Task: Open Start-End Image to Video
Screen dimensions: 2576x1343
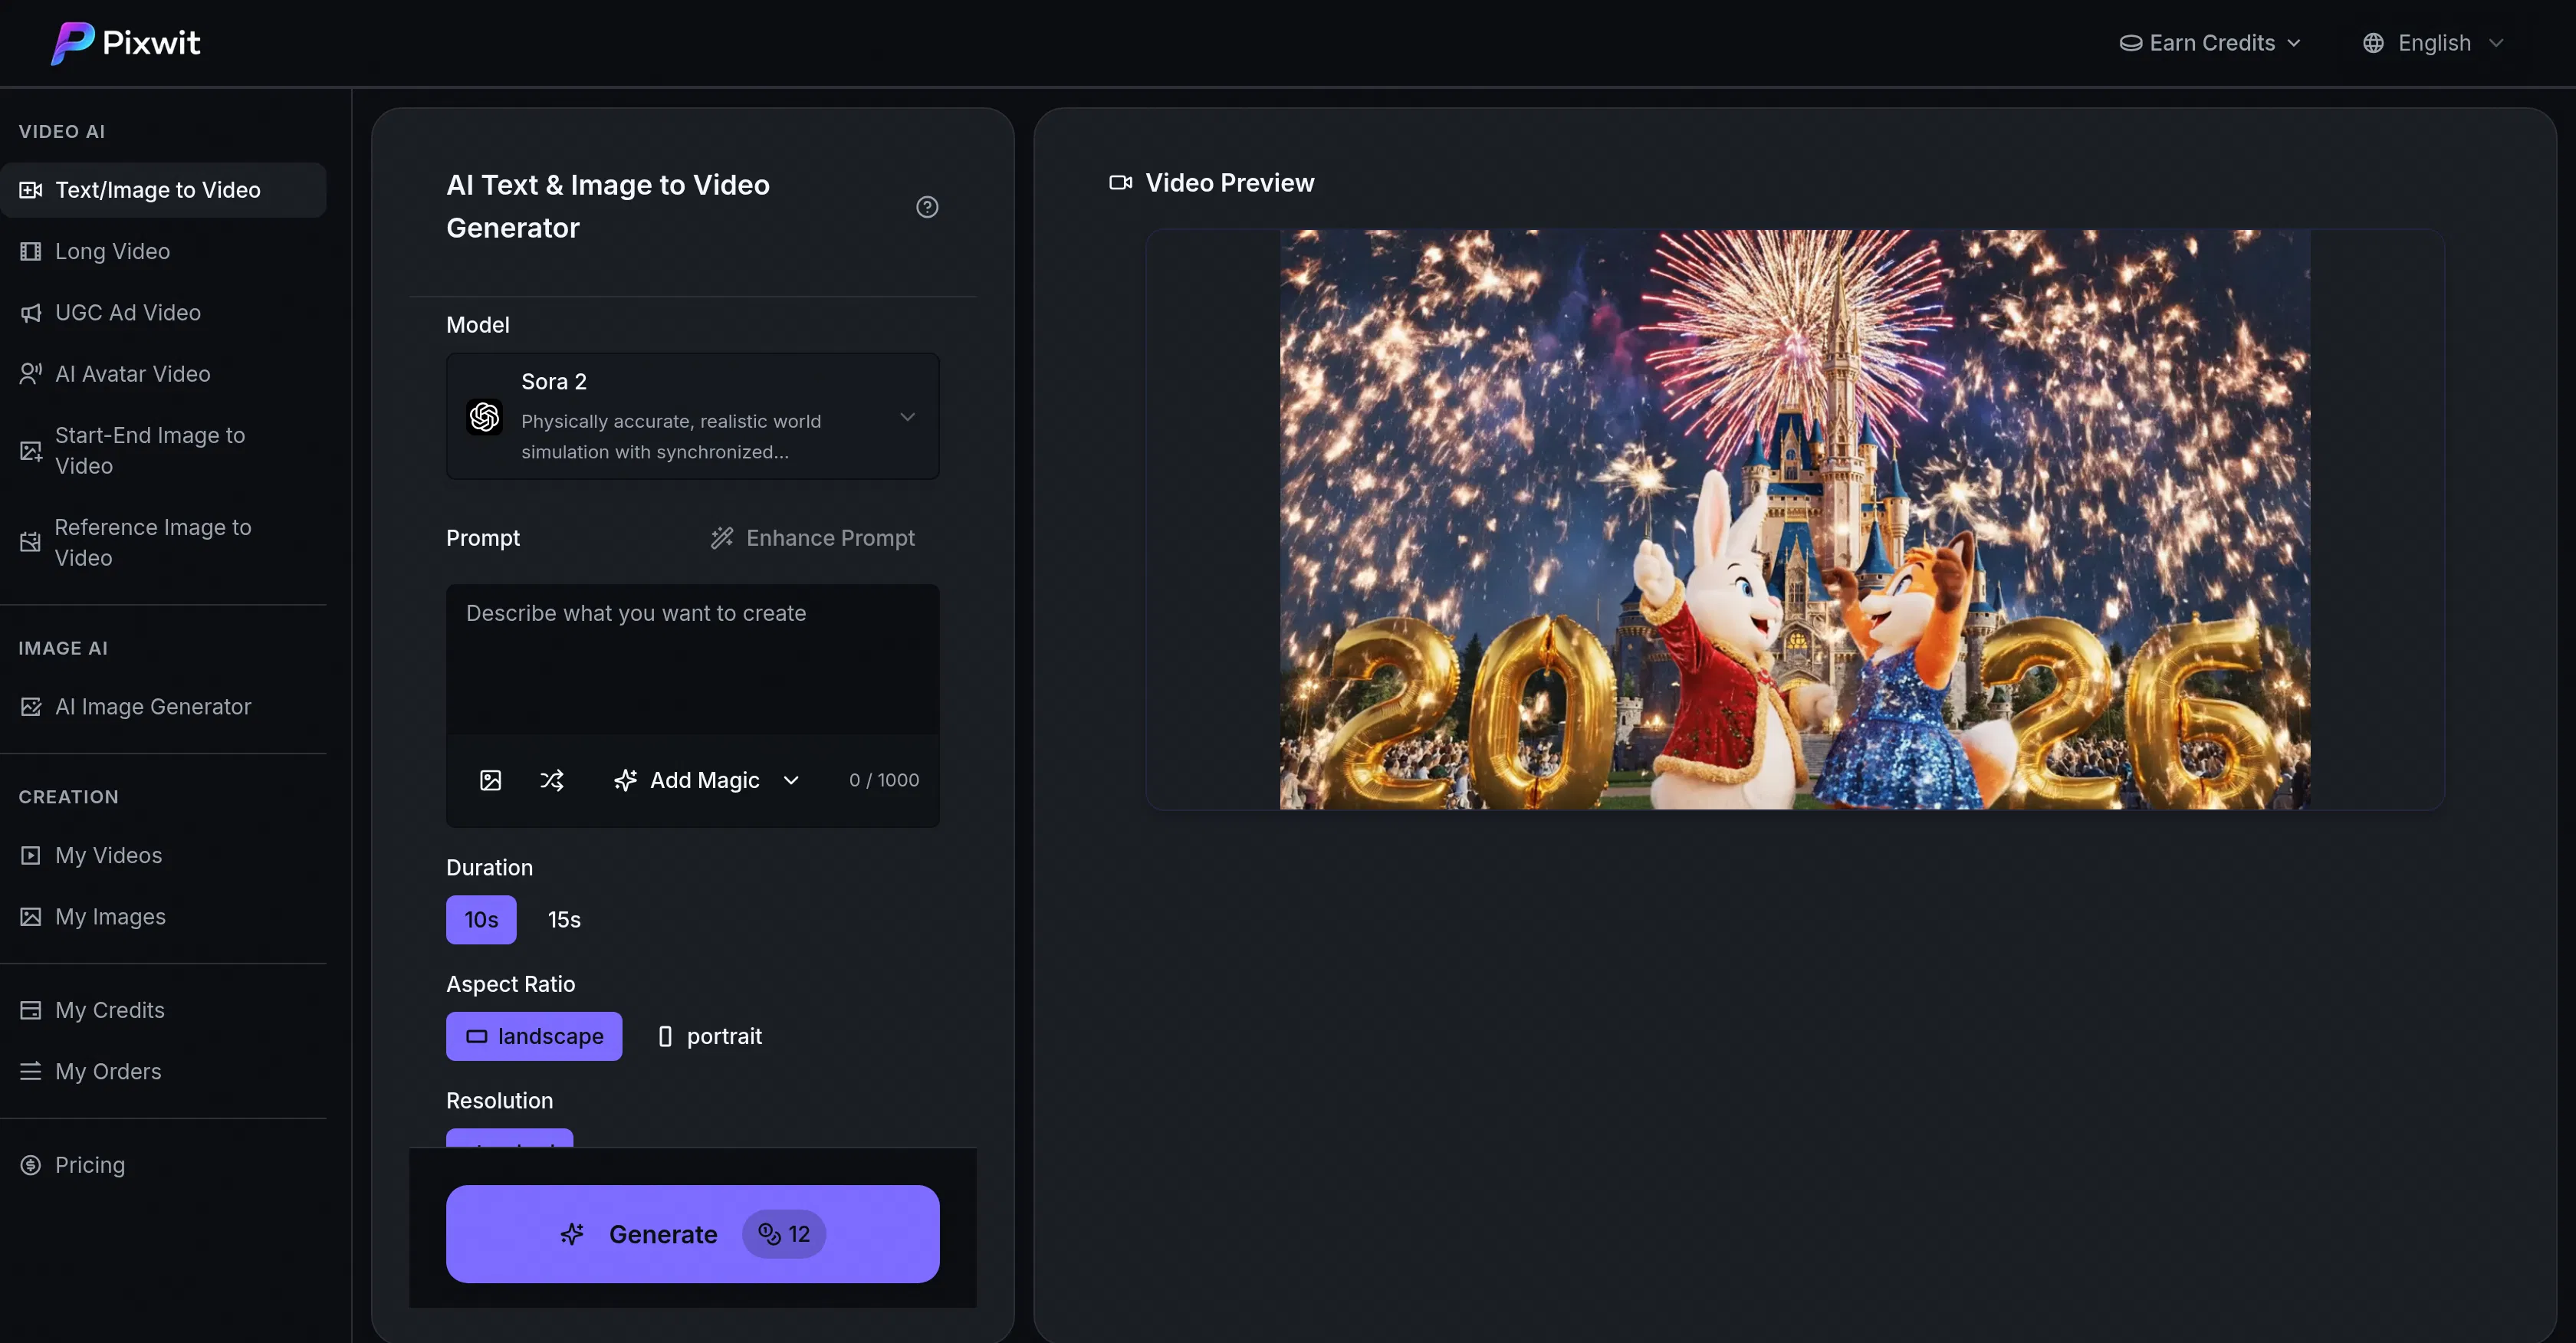Action: coord(150,450)
